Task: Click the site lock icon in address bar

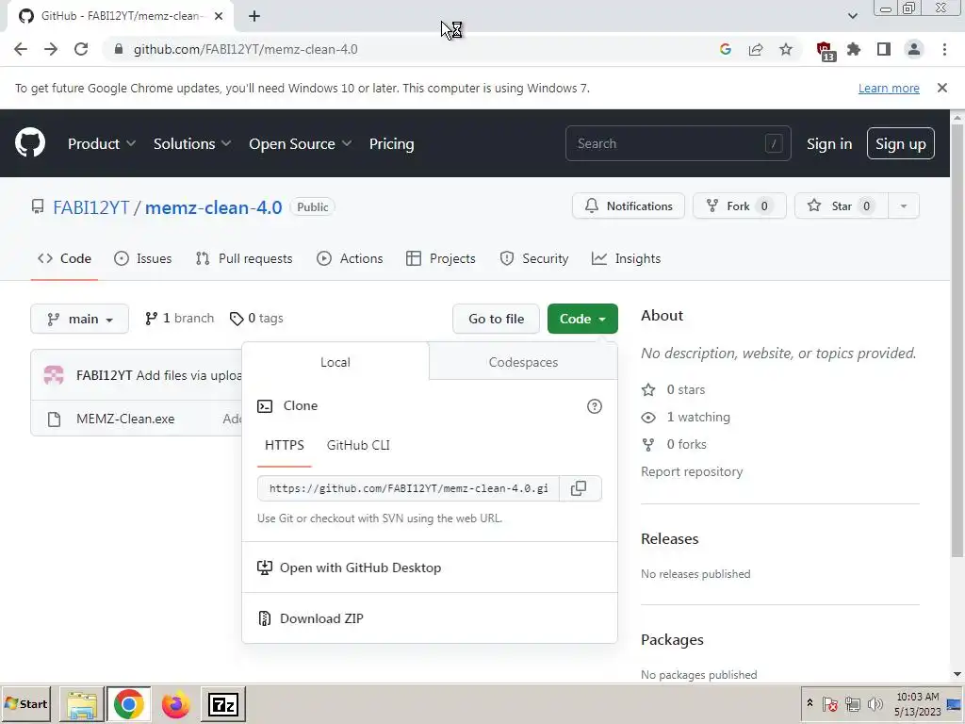Action: point(119,49)
